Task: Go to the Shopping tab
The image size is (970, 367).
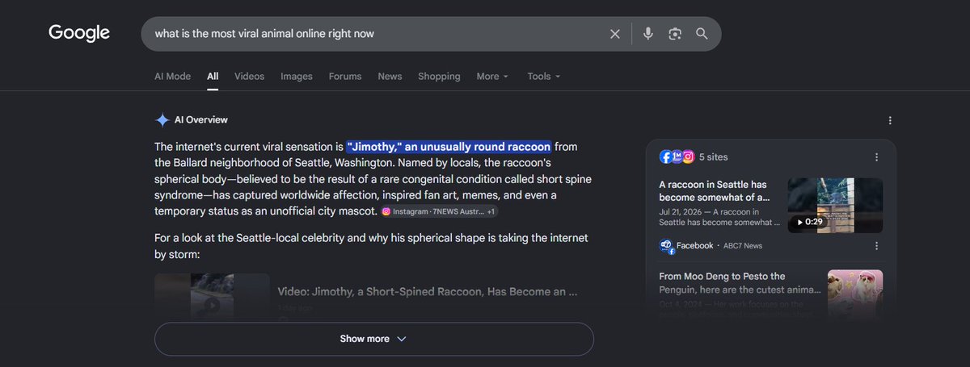Action: pos(439,77)
